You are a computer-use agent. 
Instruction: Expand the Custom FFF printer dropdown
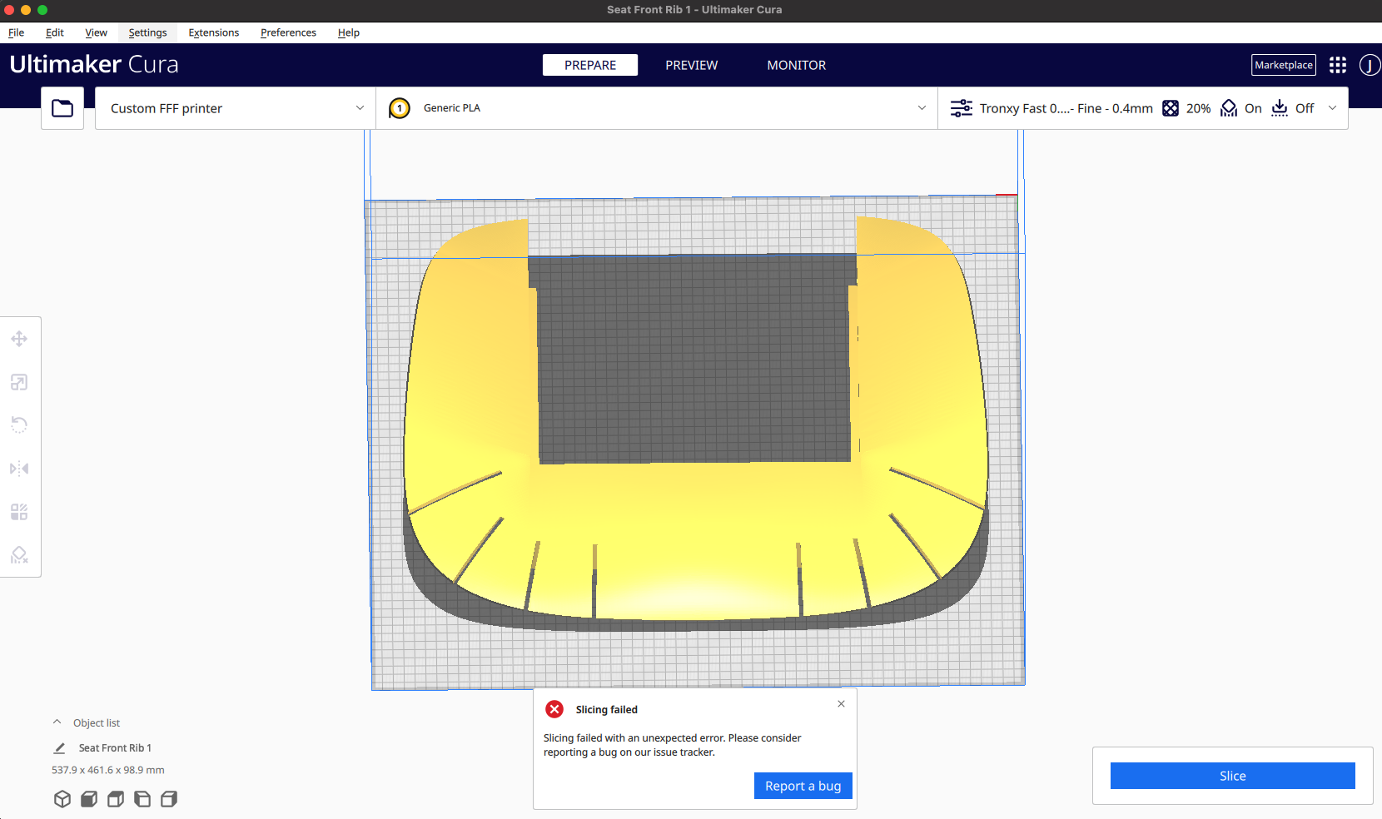pos(236,108)
